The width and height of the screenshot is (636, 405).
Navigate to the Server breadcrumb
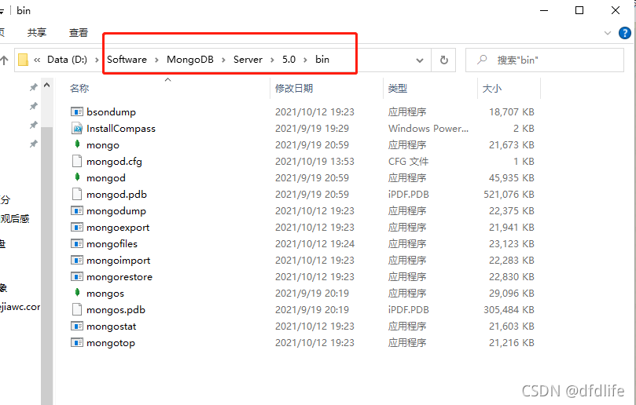coord(248,60)
